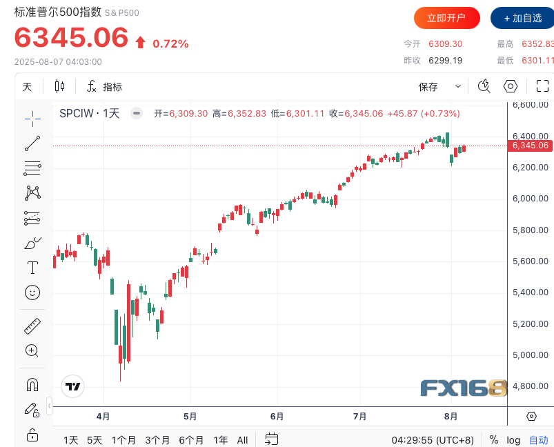Switch to the 3个月 time range
554x447 pixels.
[x=157, y=439]
